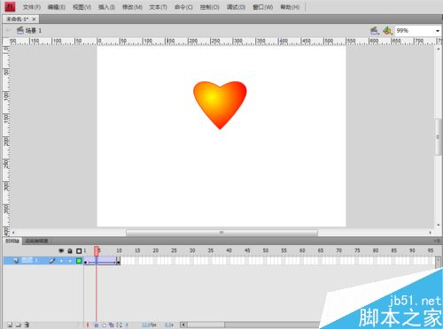Open the 窗口(W) menu

pyautogui.click(x=262, y=7)
